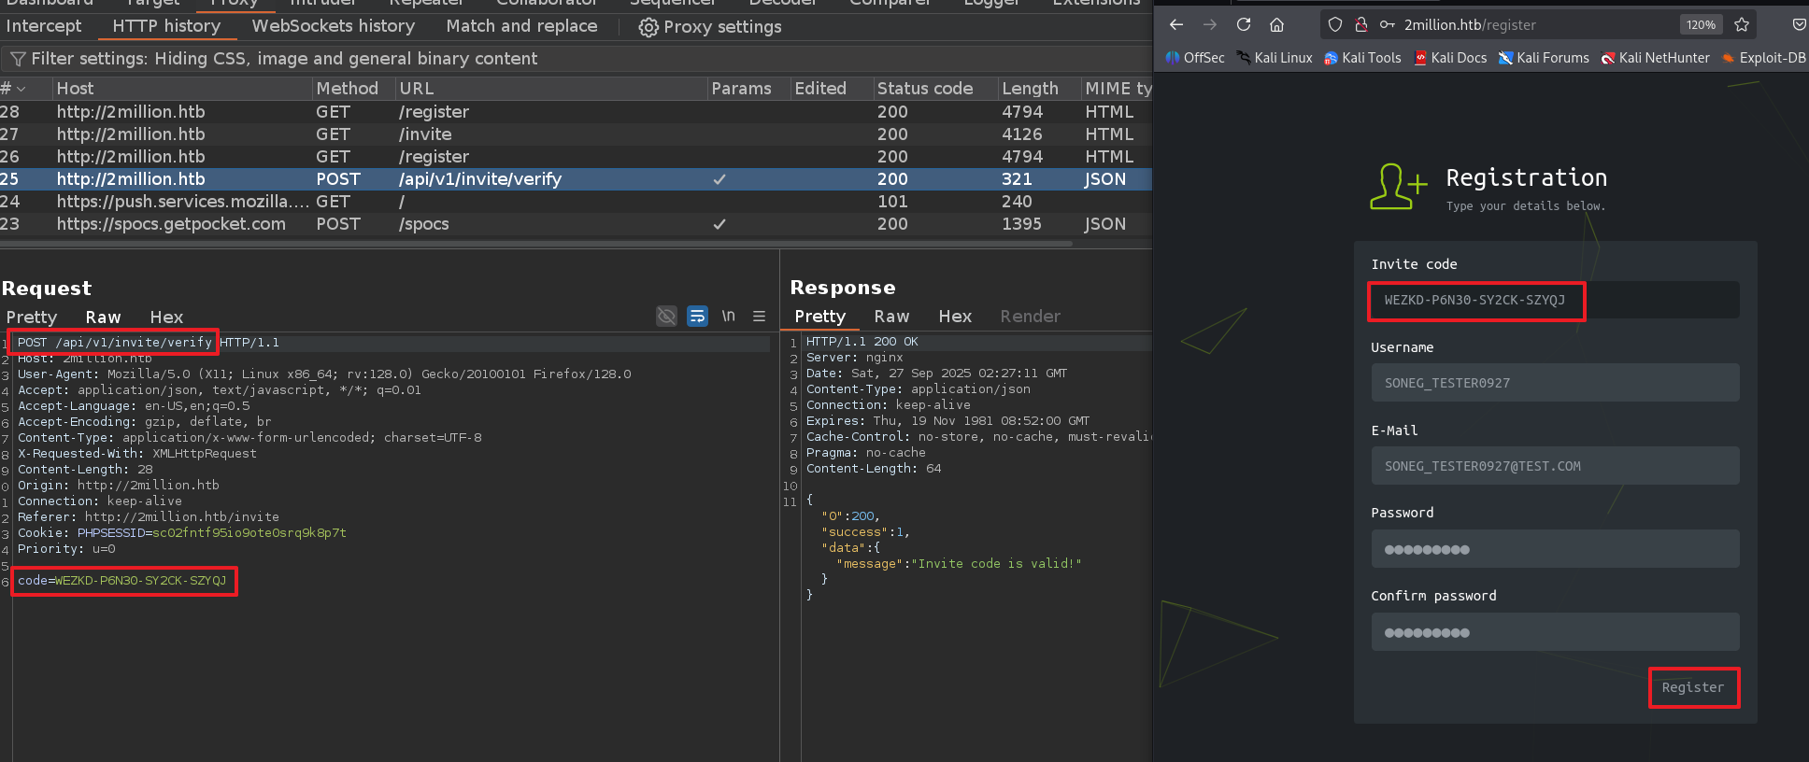Switch Response view to Hex tab
This screenshot has width=1809, height=762.
(x=954, y=317)
